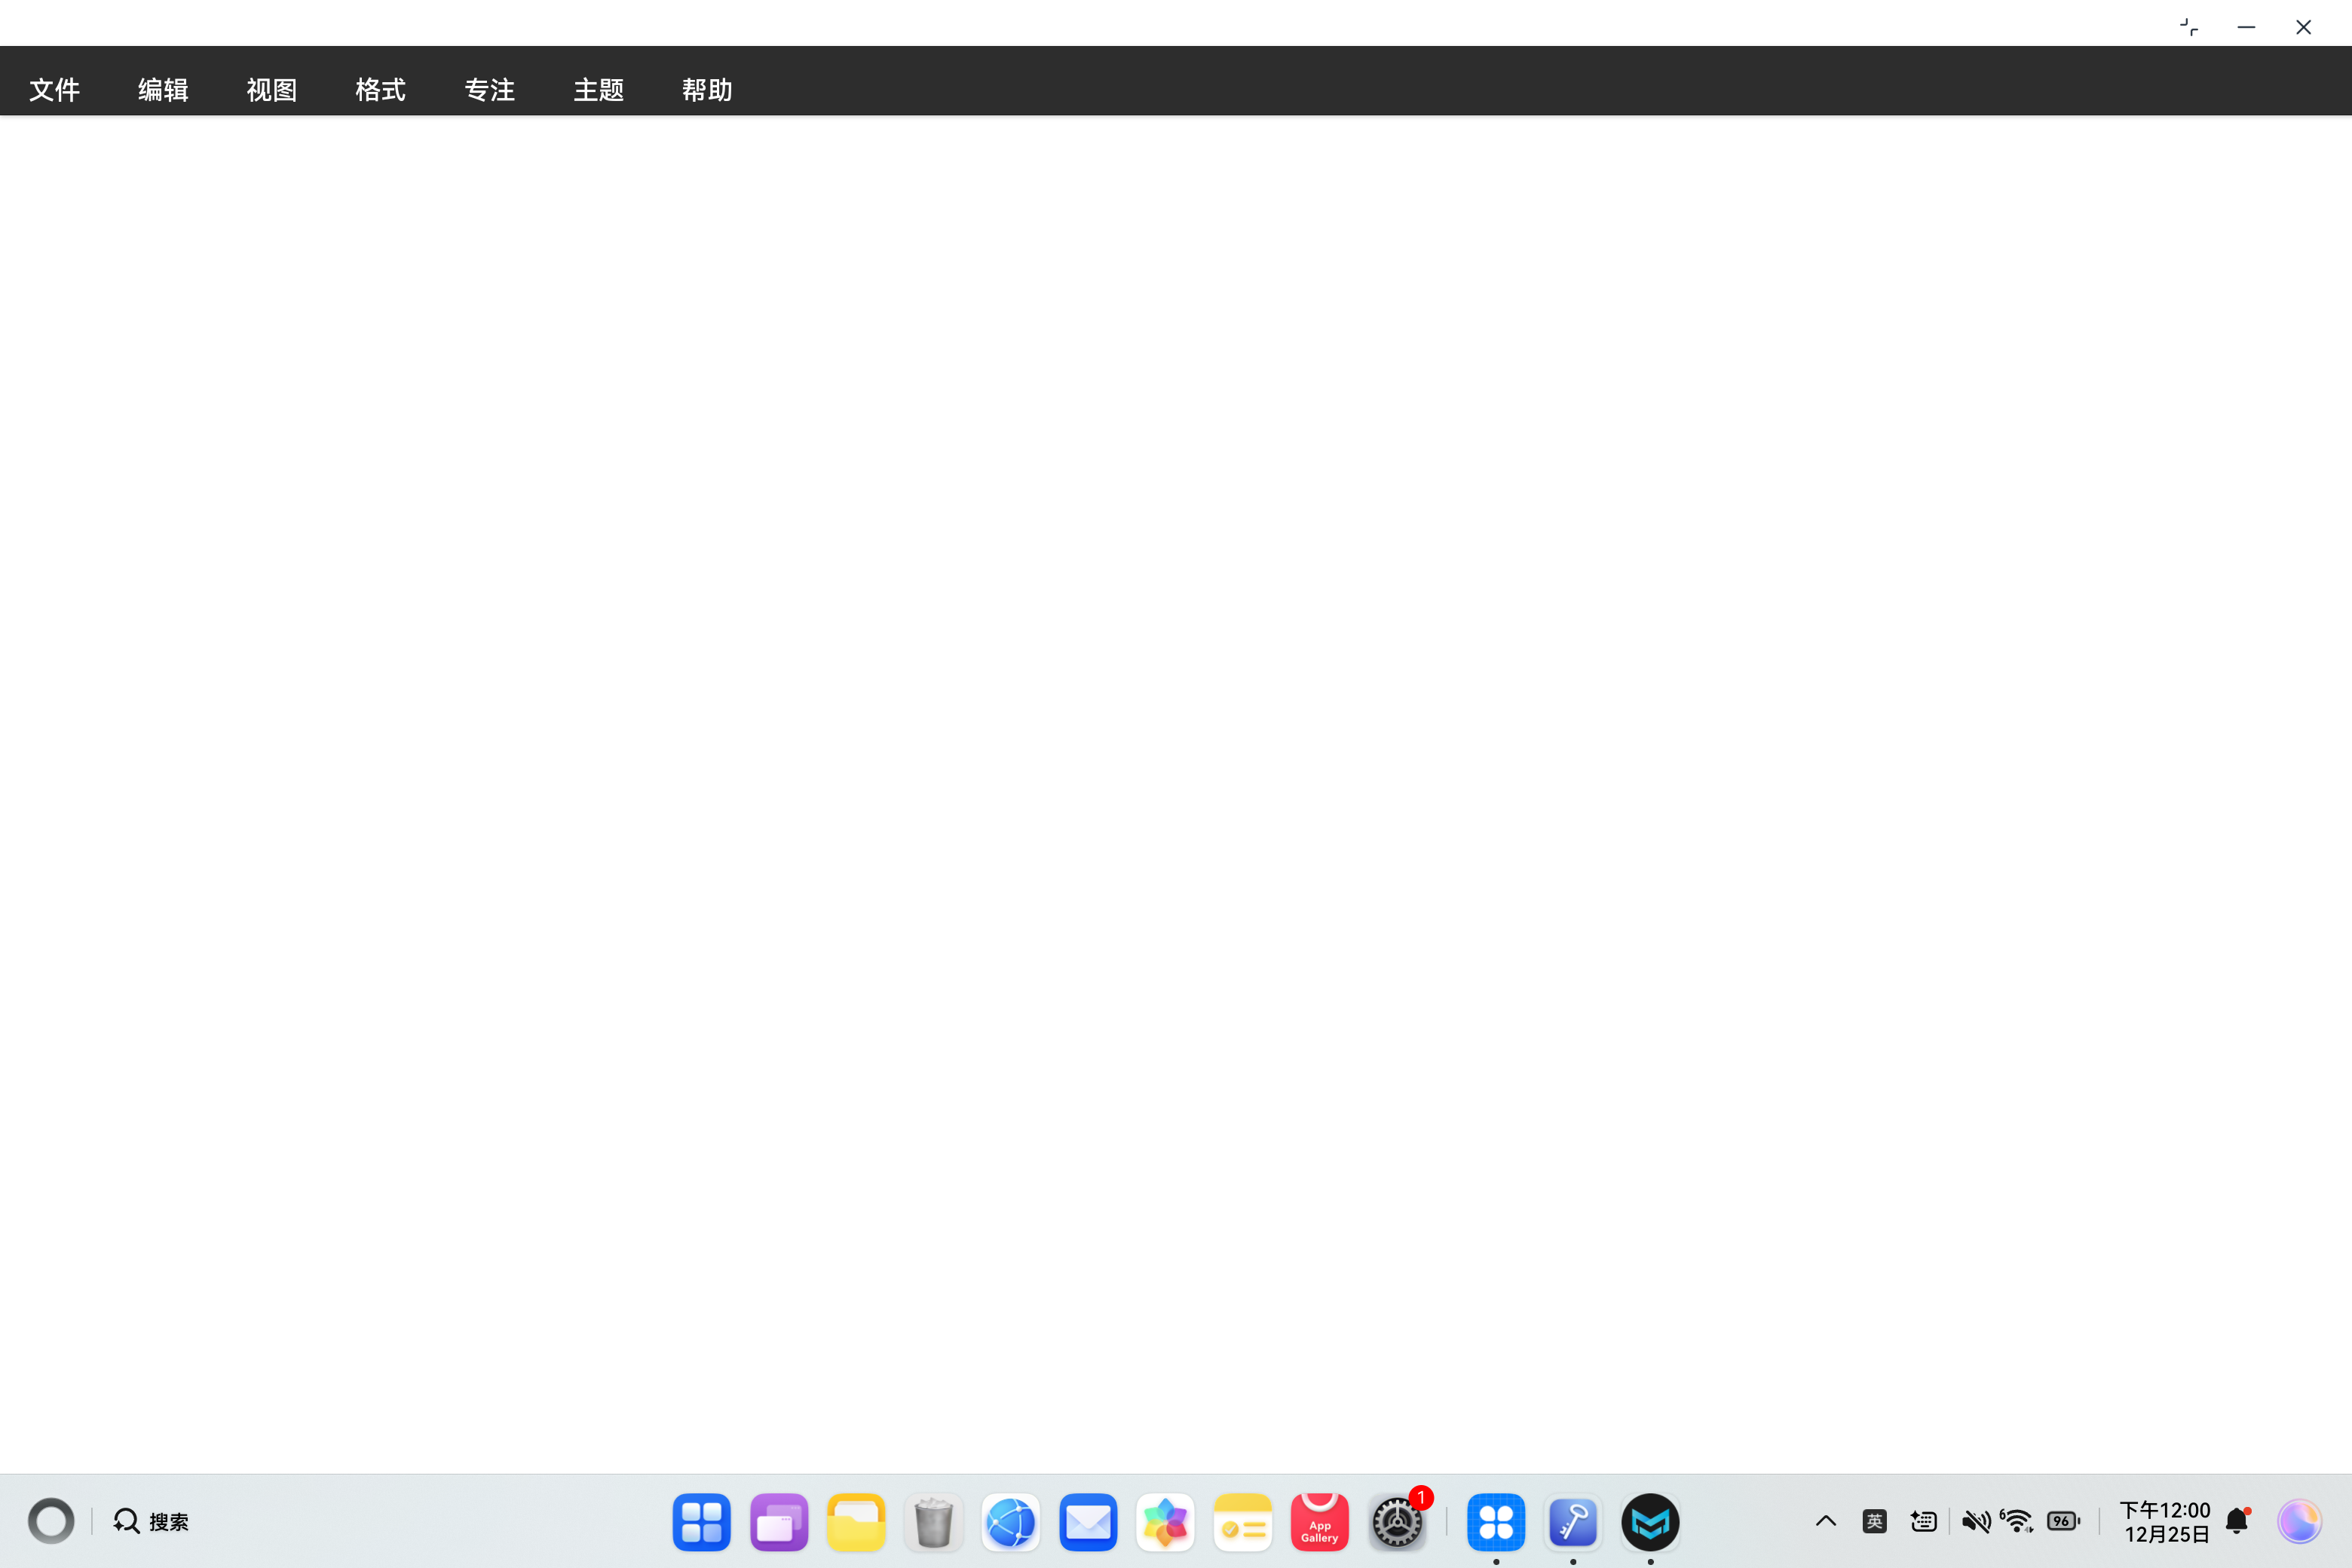
Task: Open the 专注 menu
Action: [490, 90]
